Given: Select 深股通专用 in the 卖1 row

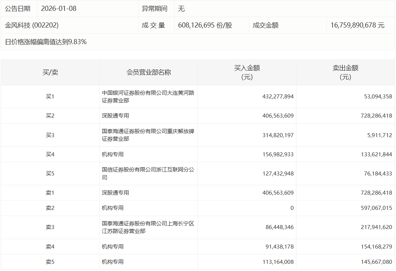Looking at the screenshot, I should [116, 193].
